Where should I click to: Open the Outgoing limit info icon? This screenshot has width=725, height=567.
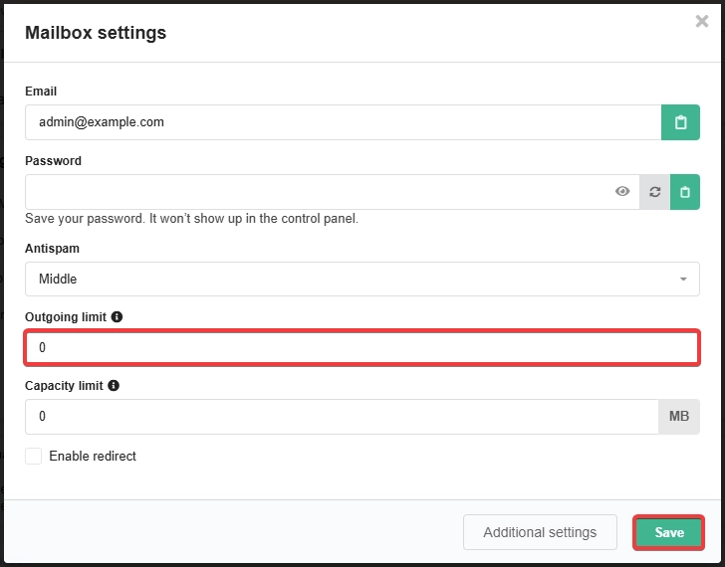pyautogui.click(x=117, y=316)
